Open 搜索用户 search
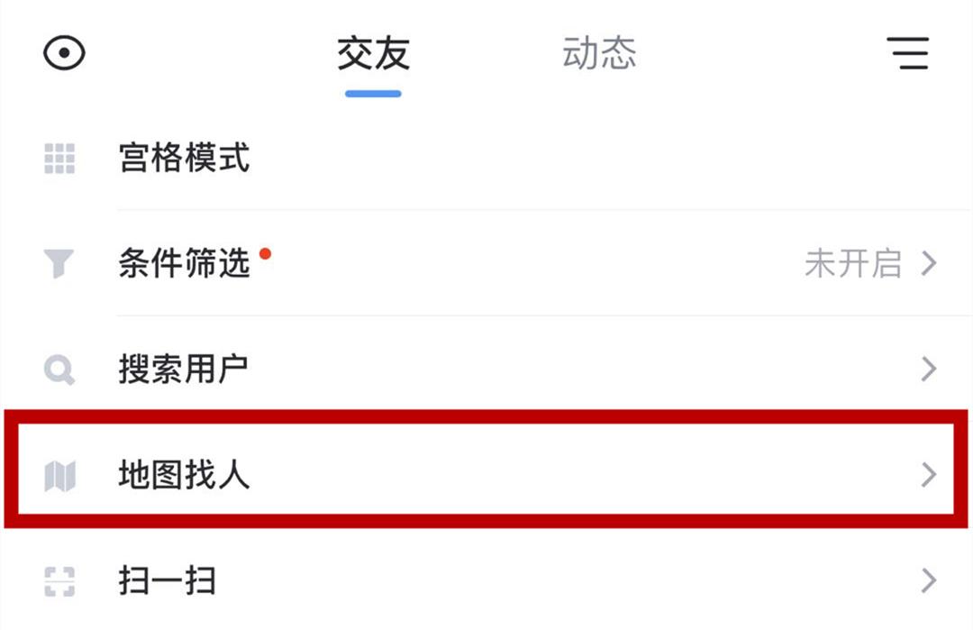The image size is (973, 630). pos(184,370)
